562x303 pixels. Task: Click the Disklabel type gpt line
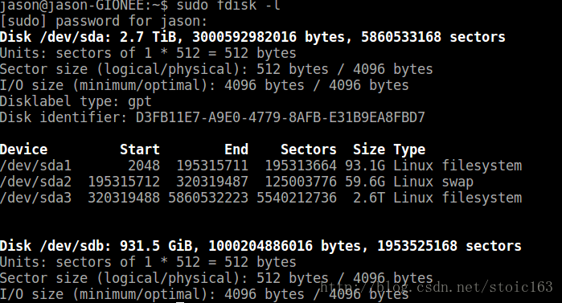tap(76, 101)
